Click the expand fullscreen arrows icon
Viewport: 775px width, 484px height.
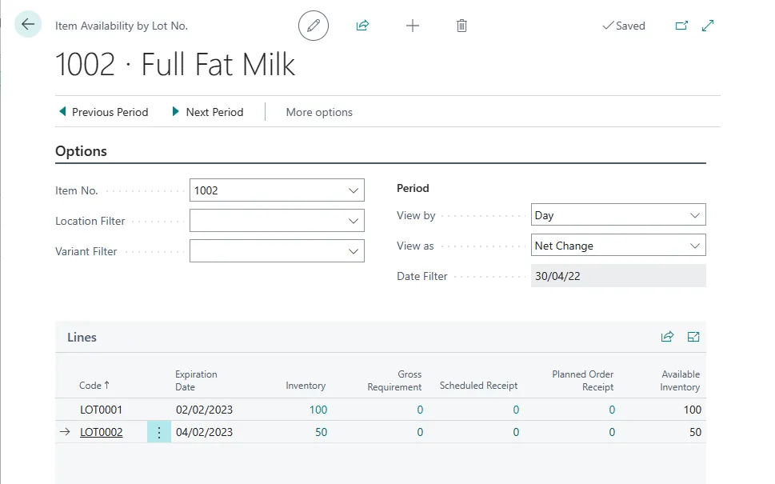point(708,26)
